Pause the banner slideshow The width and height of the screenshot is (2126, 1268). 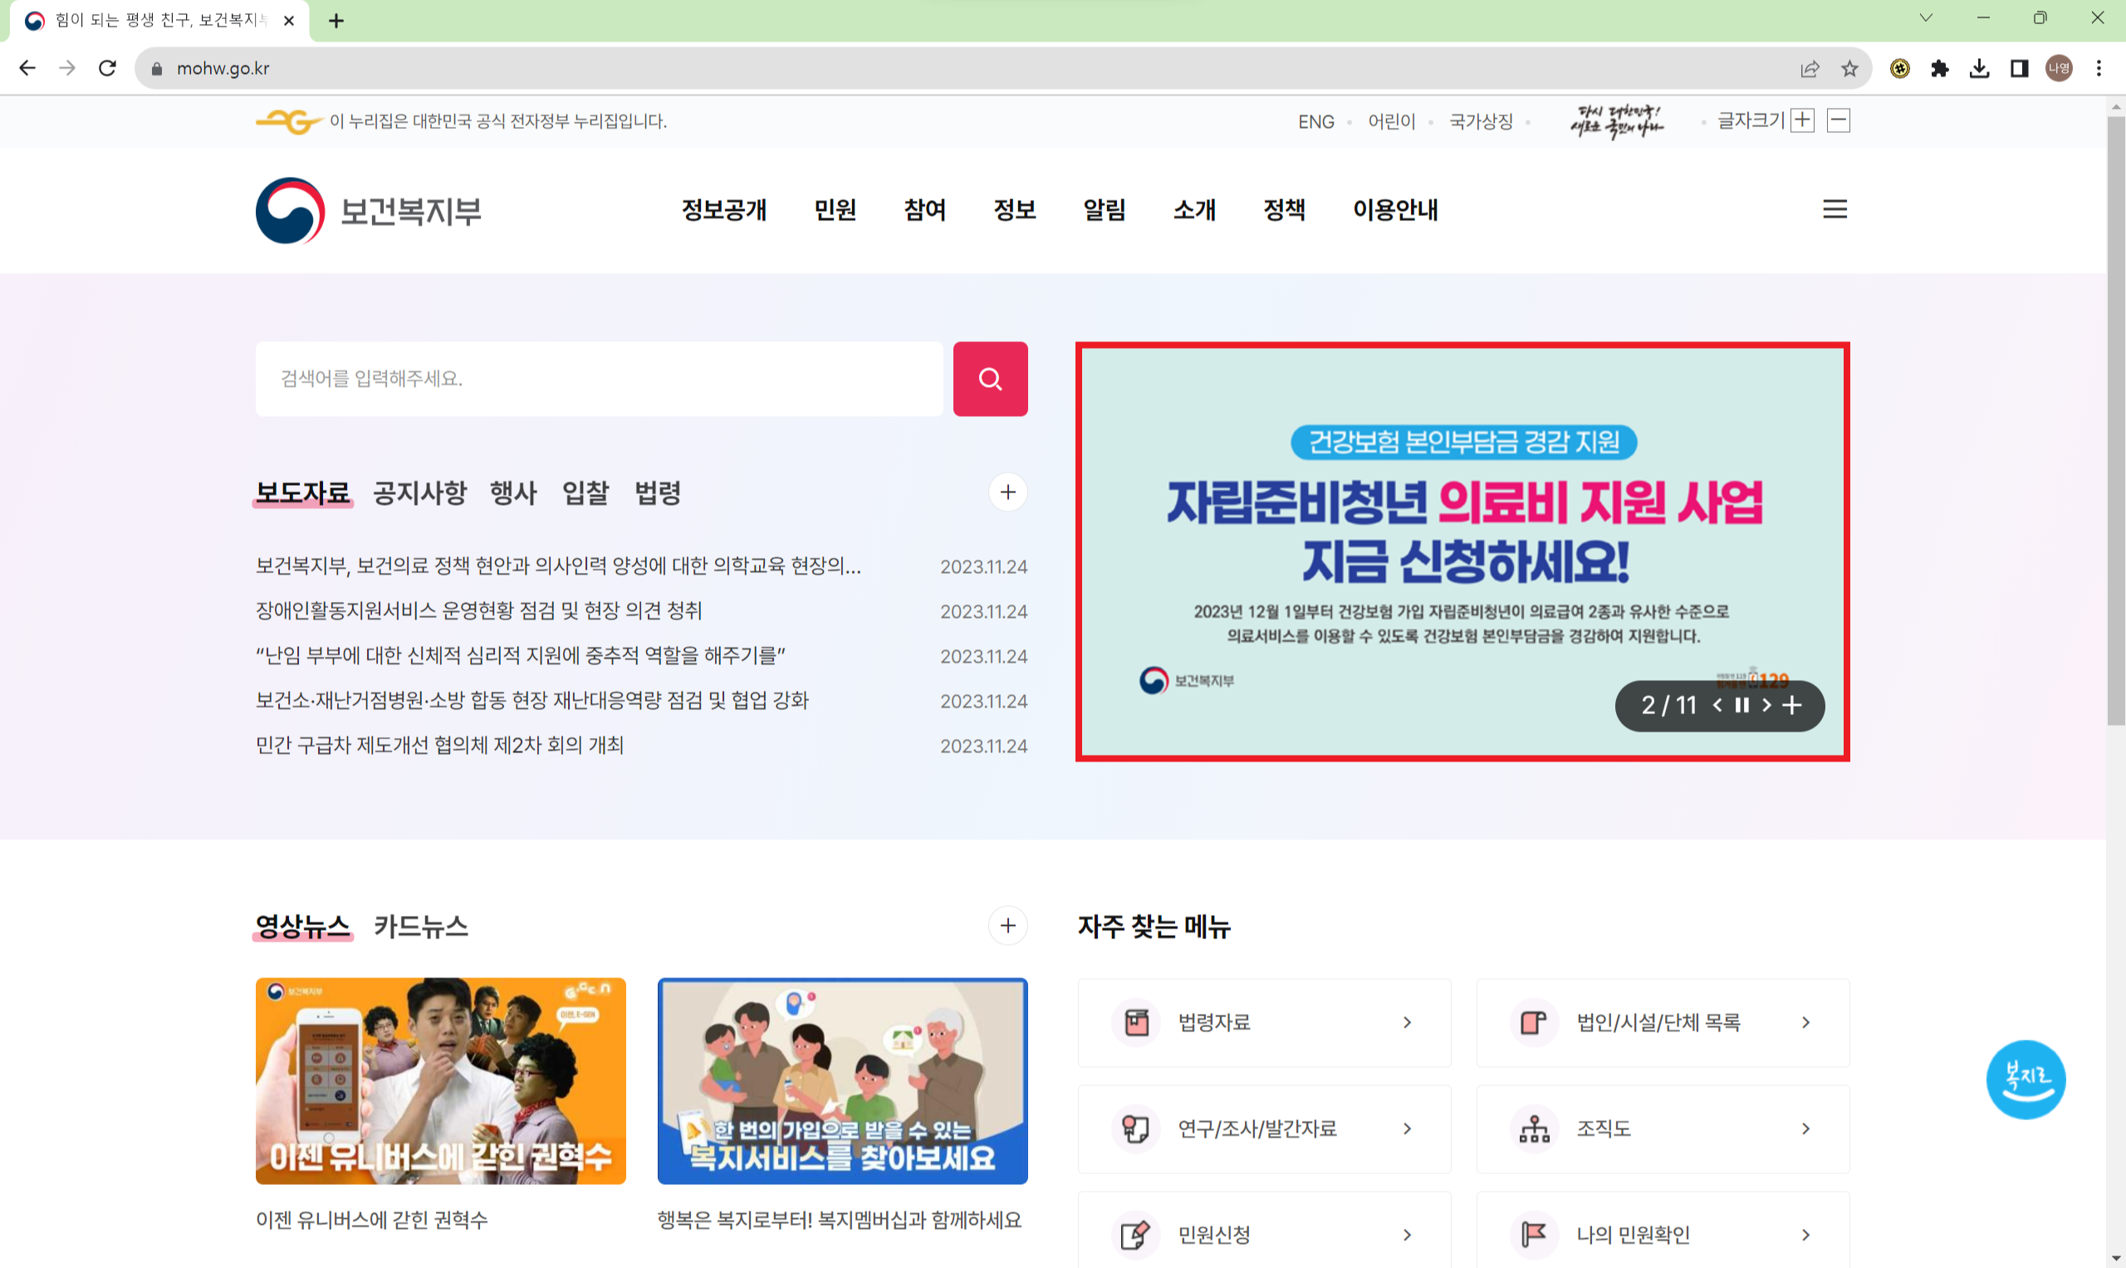click(1741, 706)
